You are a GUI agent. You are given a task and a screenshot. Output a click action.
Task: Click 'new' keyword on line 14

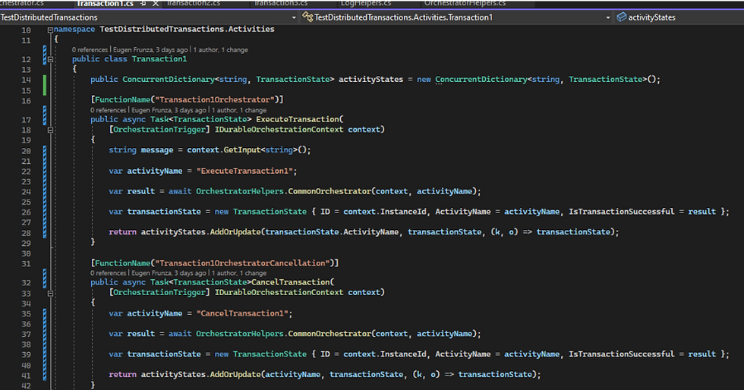click(x=424, y=80)
